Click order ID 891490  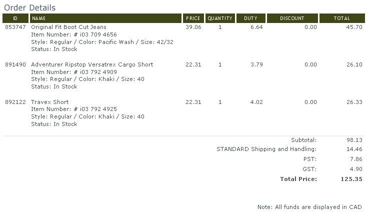tap(15, 64)
